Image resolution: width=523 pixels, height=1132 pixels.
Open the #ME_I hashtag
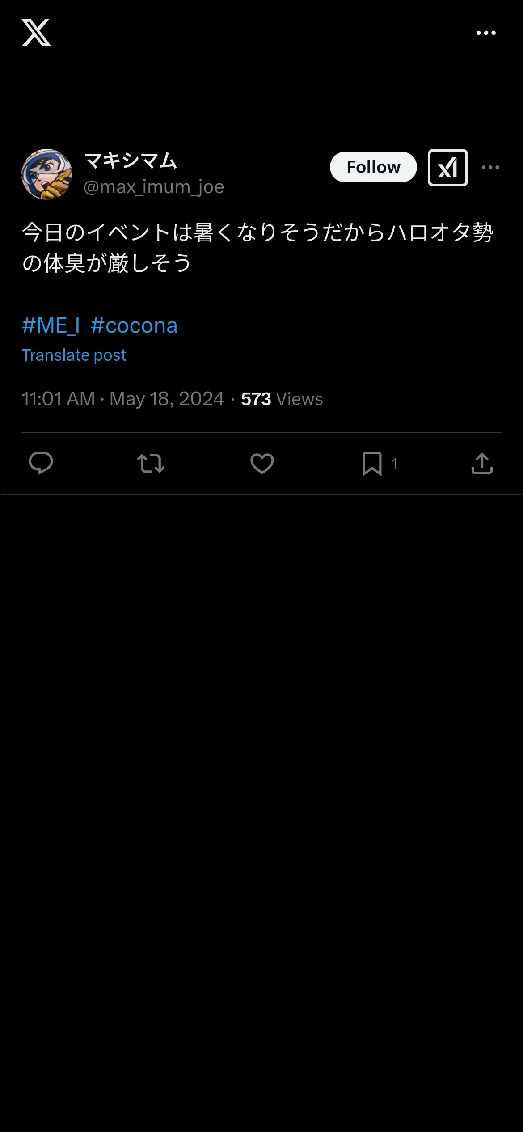(51, 325)
